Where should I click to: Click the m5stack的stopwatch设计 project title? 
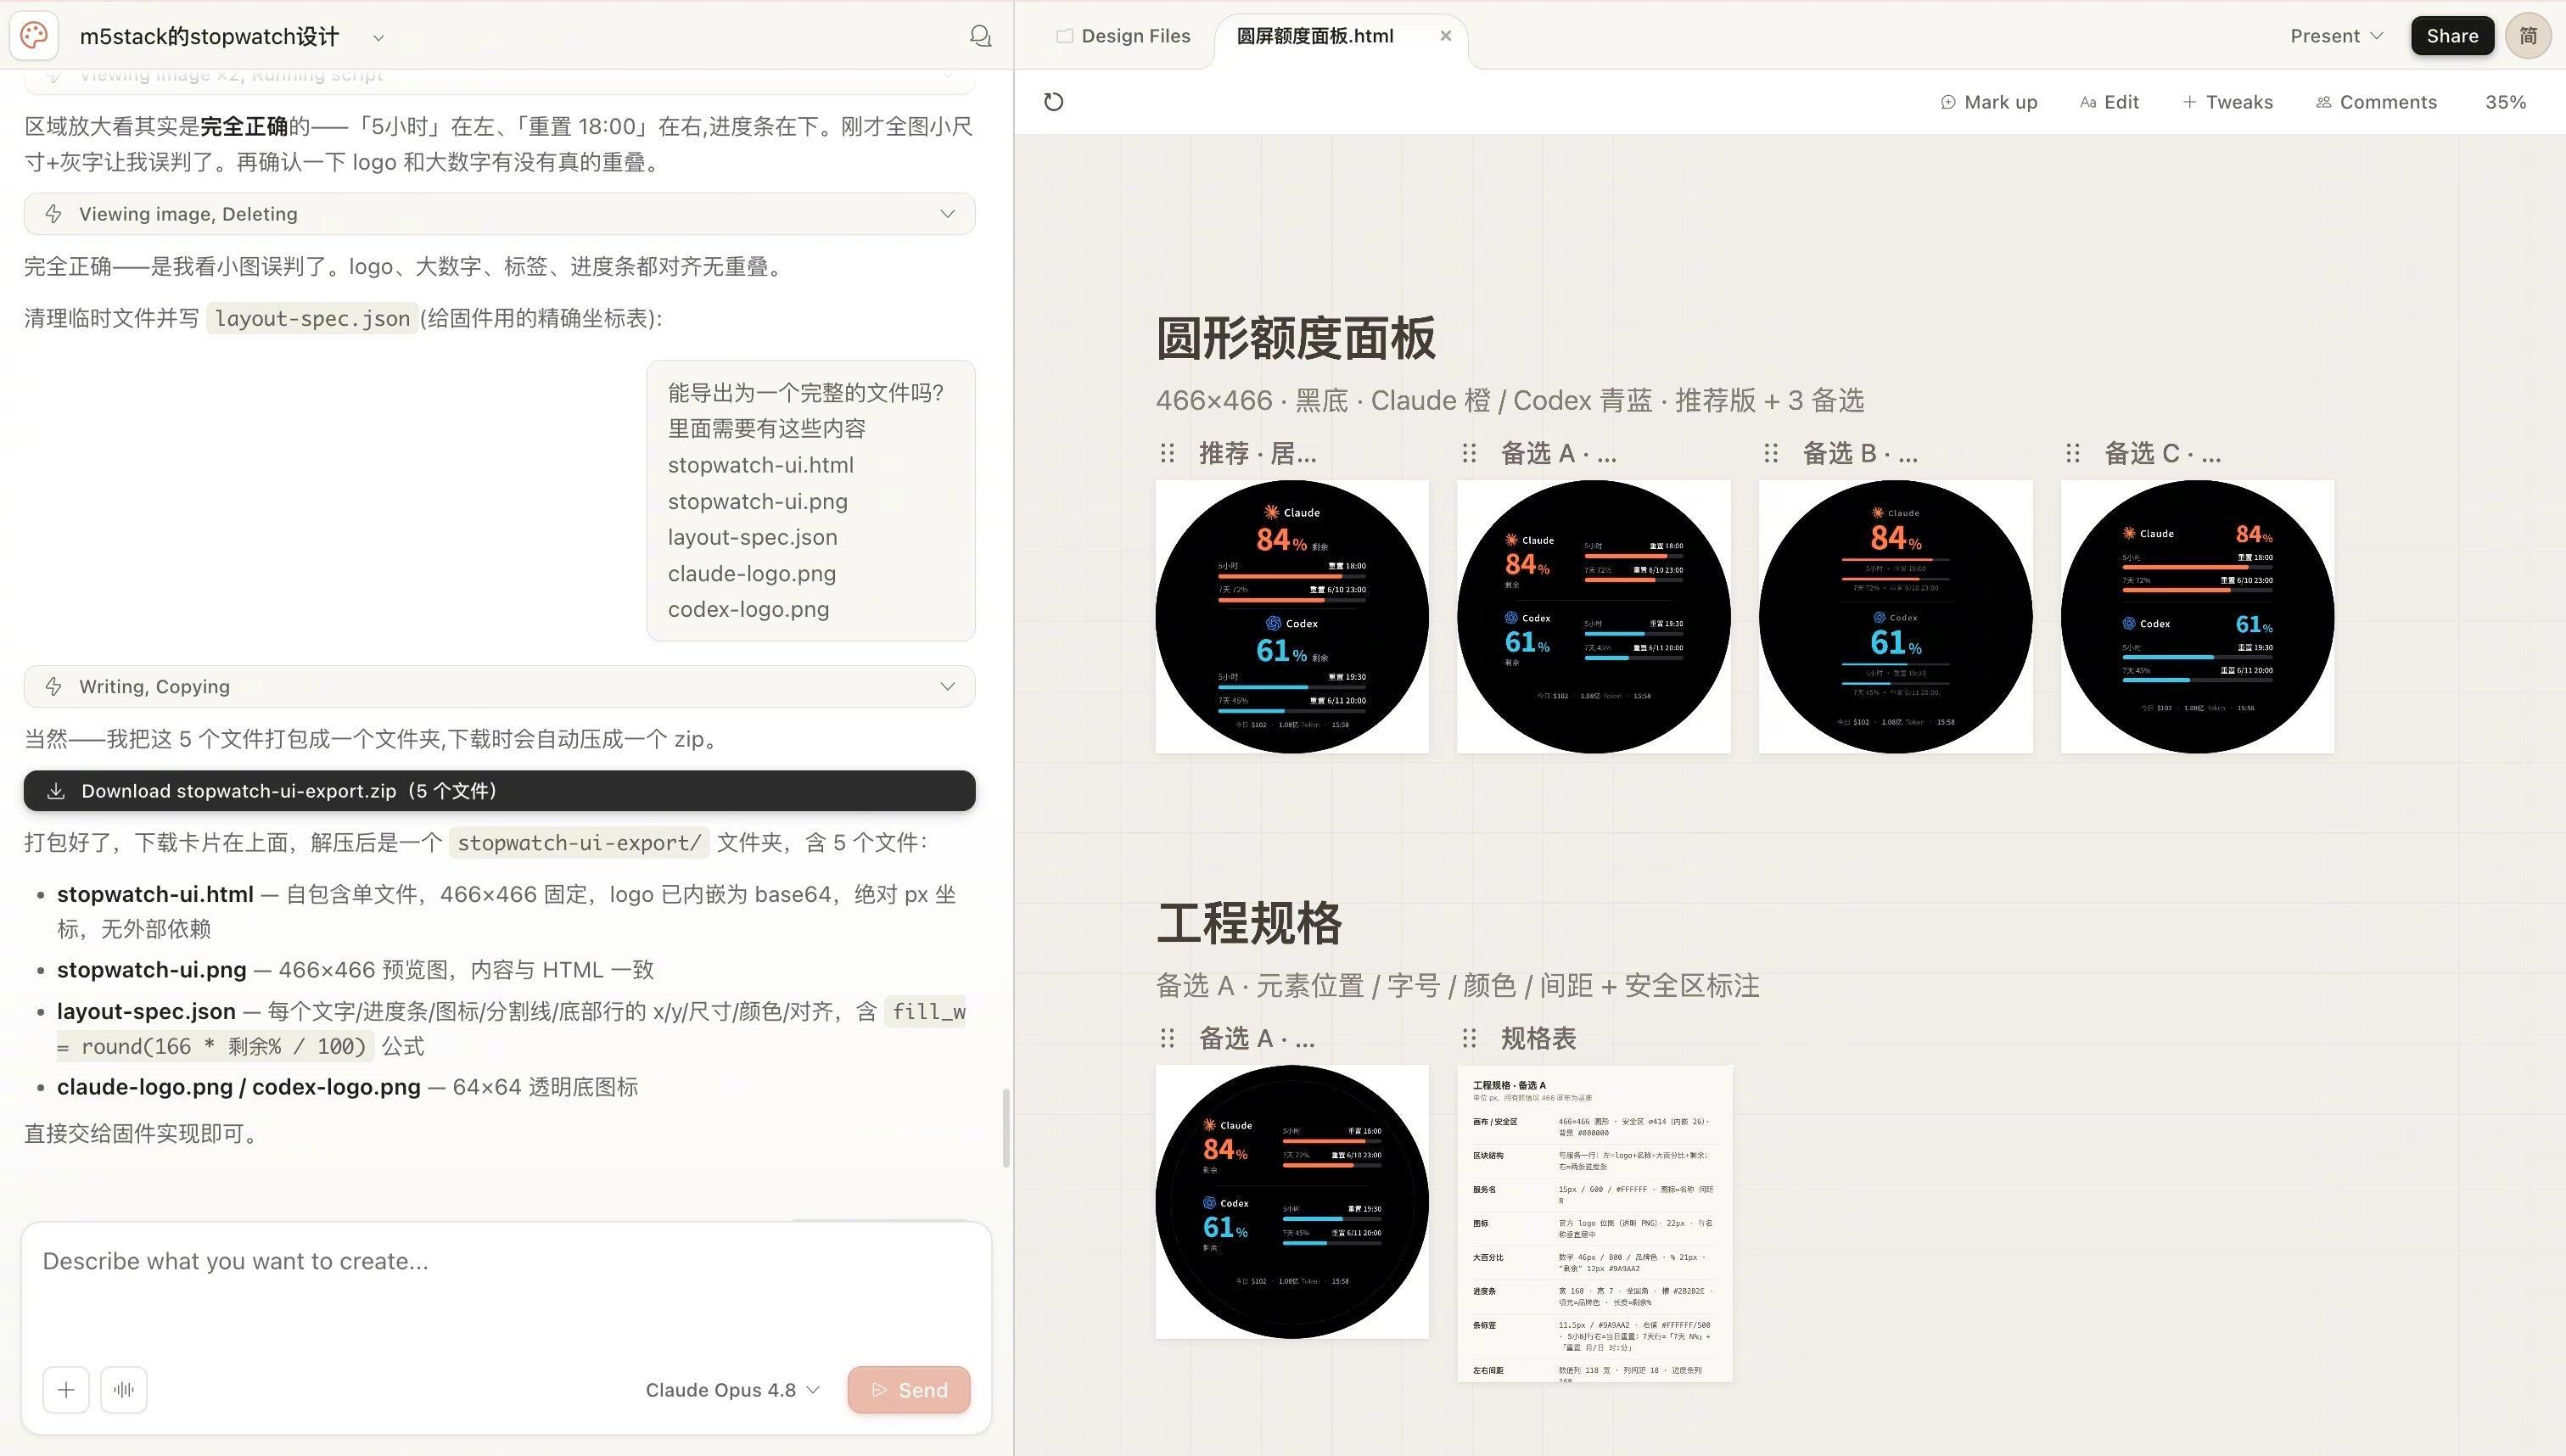210,37
